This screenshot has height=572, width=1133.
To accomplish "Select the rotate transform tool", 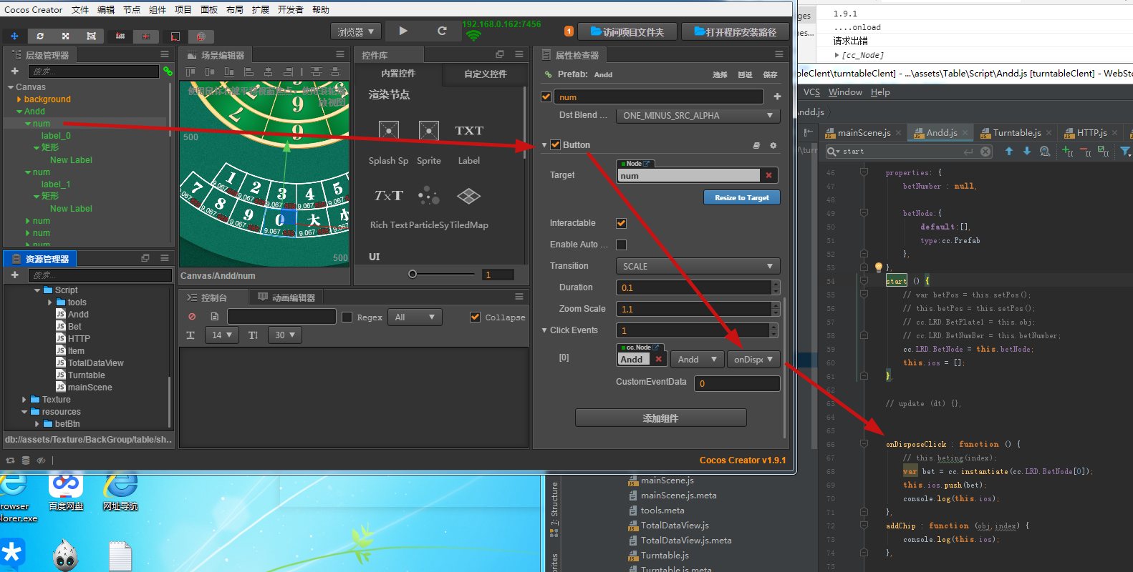I will pos(40,36).
